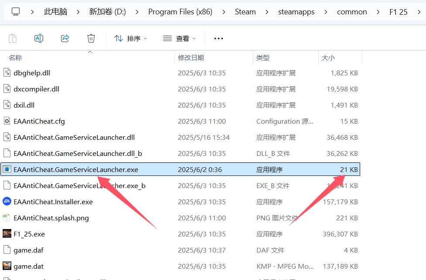Expand chevron after 新加卷 (D:) breadcrumb
The image size is (426, 280).
[137, 12]
